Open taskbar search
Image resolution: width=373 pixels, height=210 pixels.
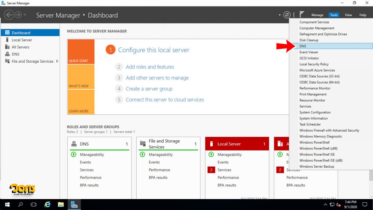[20, 205]
